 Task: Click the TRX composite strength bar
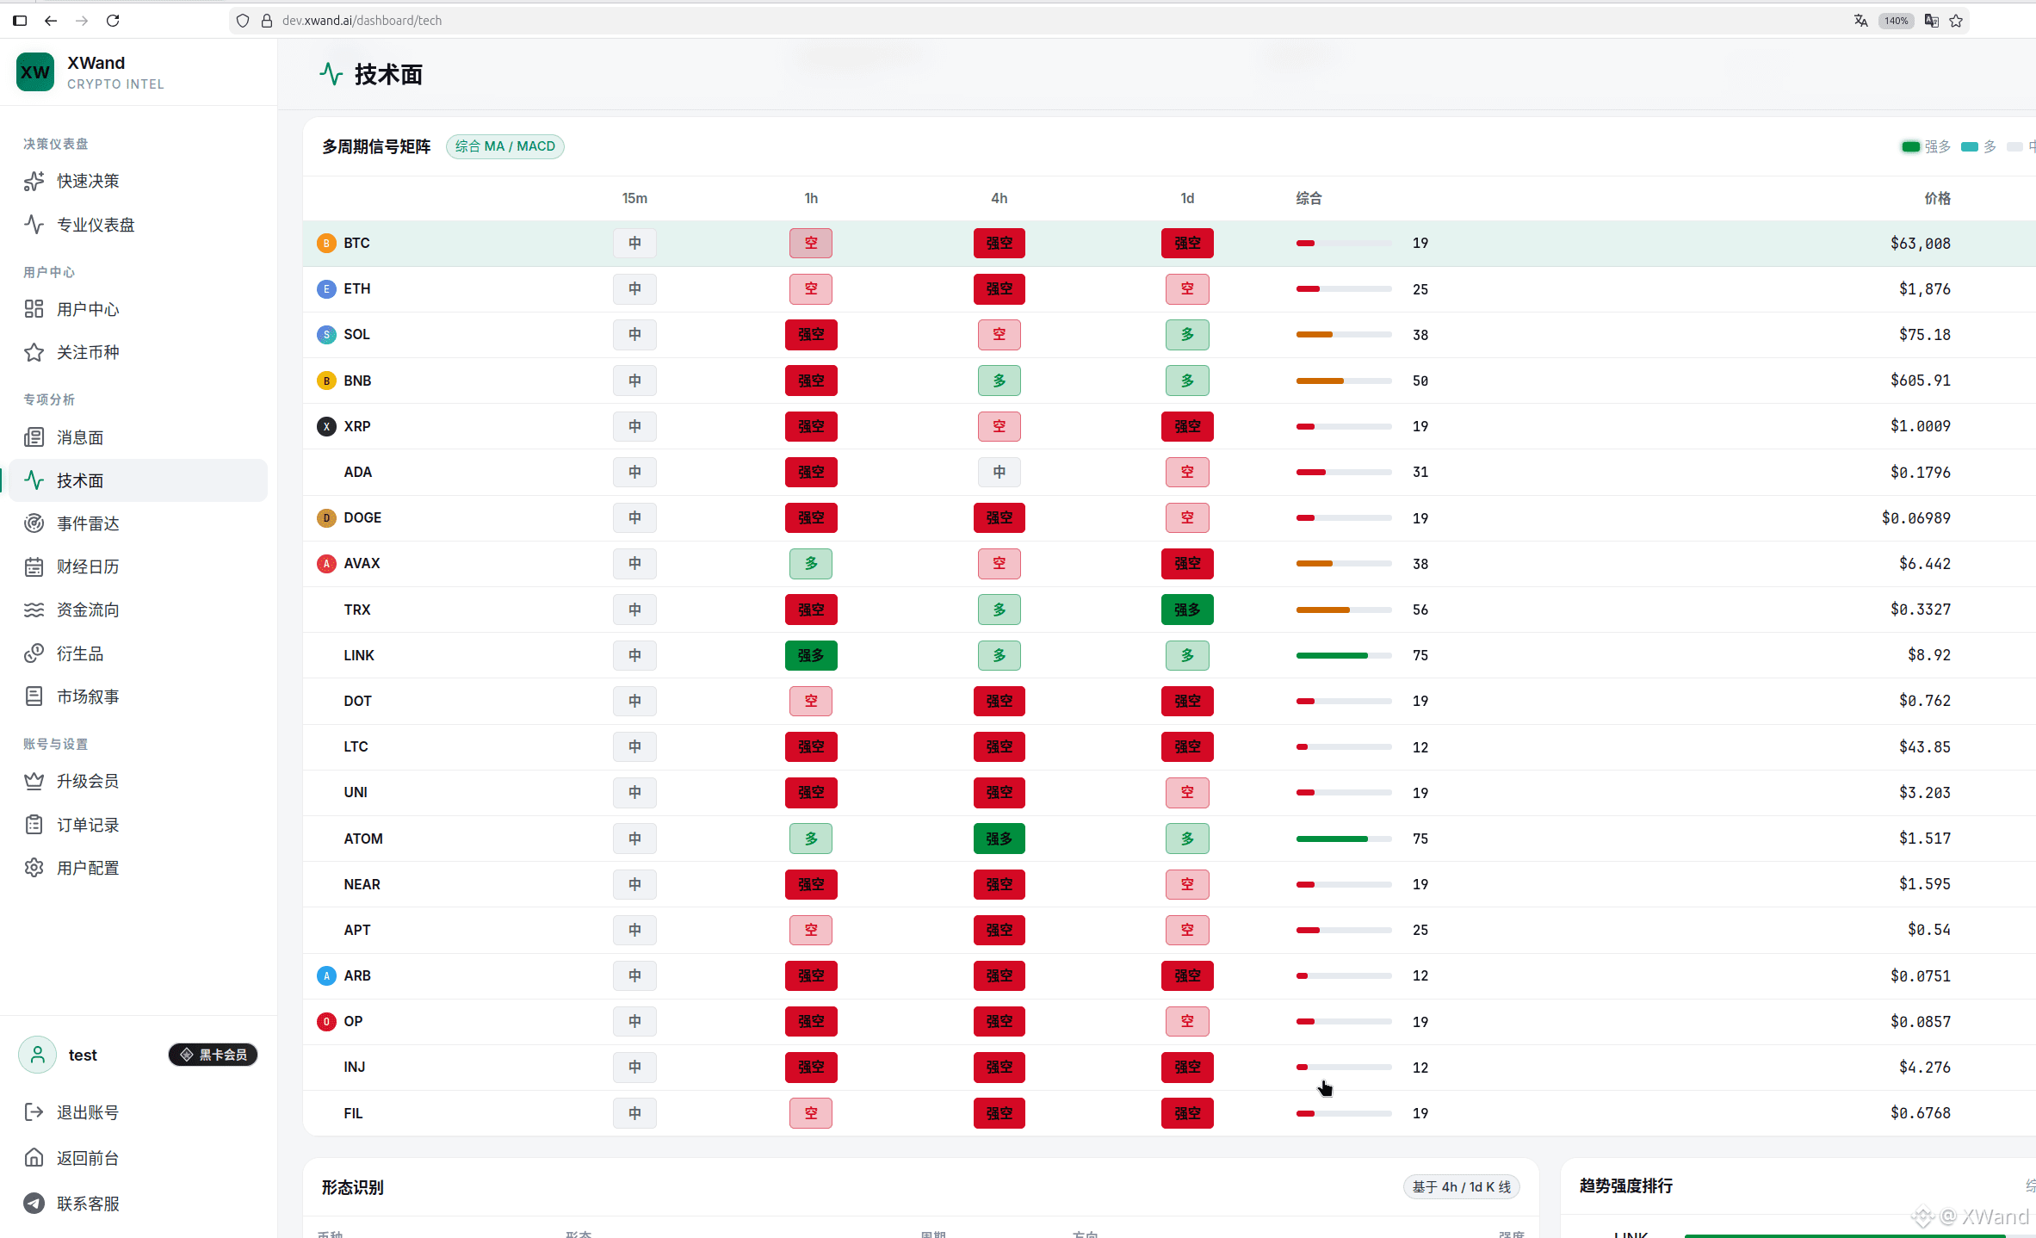tap(1344, 610)
